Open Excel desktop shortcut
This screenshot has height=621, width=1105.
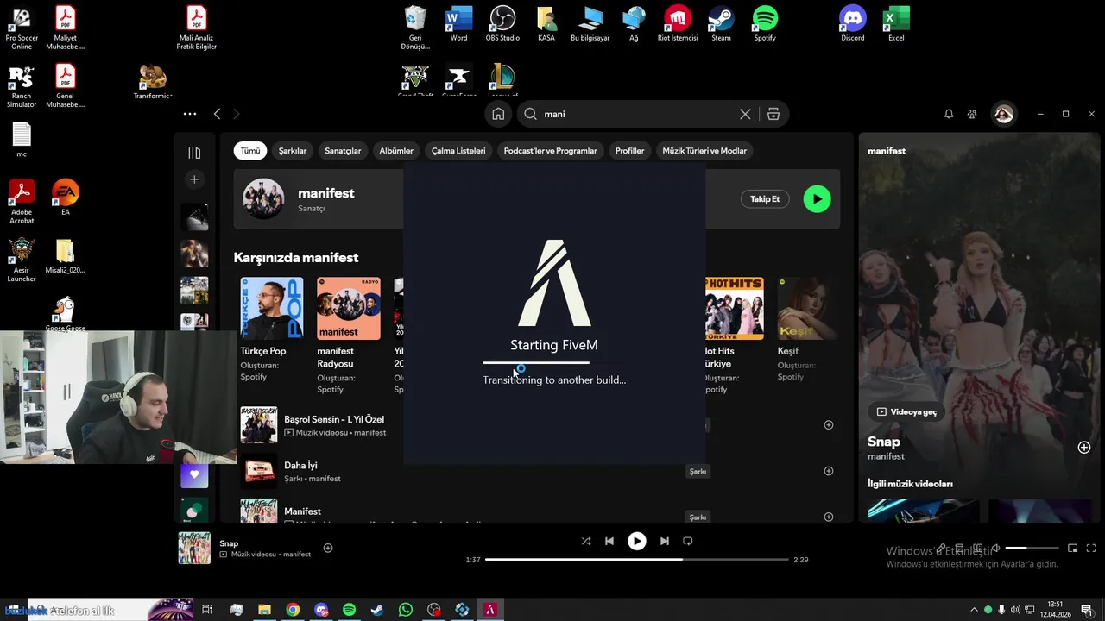[x=896, y=23]
